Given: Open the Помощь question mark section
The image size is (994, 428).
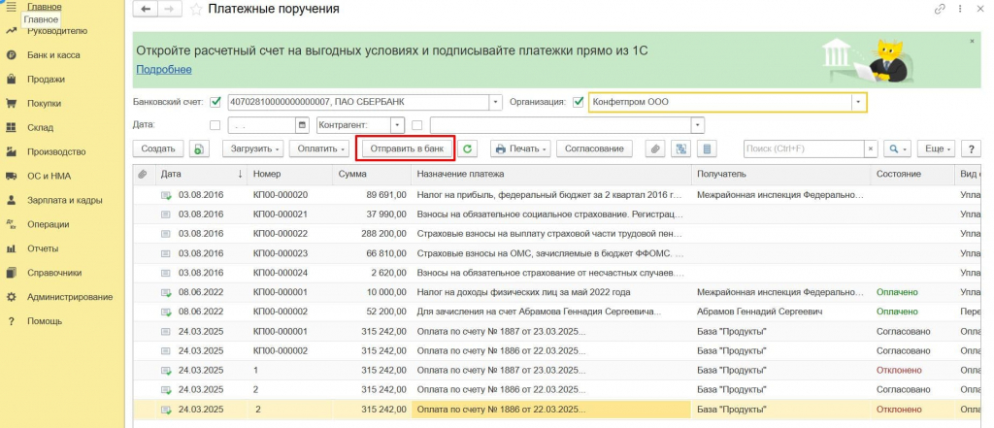Looking at the screenshot, I should point(45,321).
